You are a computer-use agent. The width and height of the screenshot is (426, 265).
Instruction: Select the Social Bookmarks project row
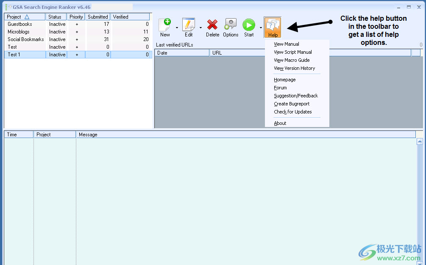(x=78, y=39)
